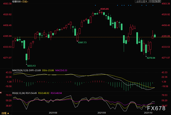Click the red marker icon beside RSI panel
The width and height of the screenshot is (171, 115).
pos(1,93)
